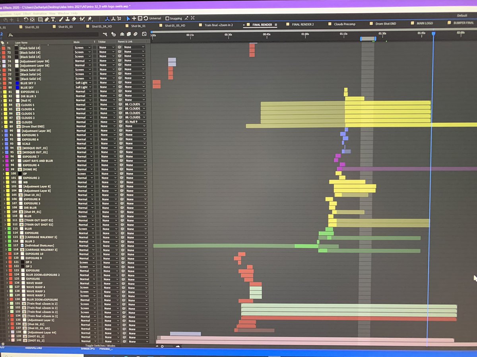This screenshot has width=477, height=357.
Task: Open the Mode dropdown for layer 71
Action: 82,48
